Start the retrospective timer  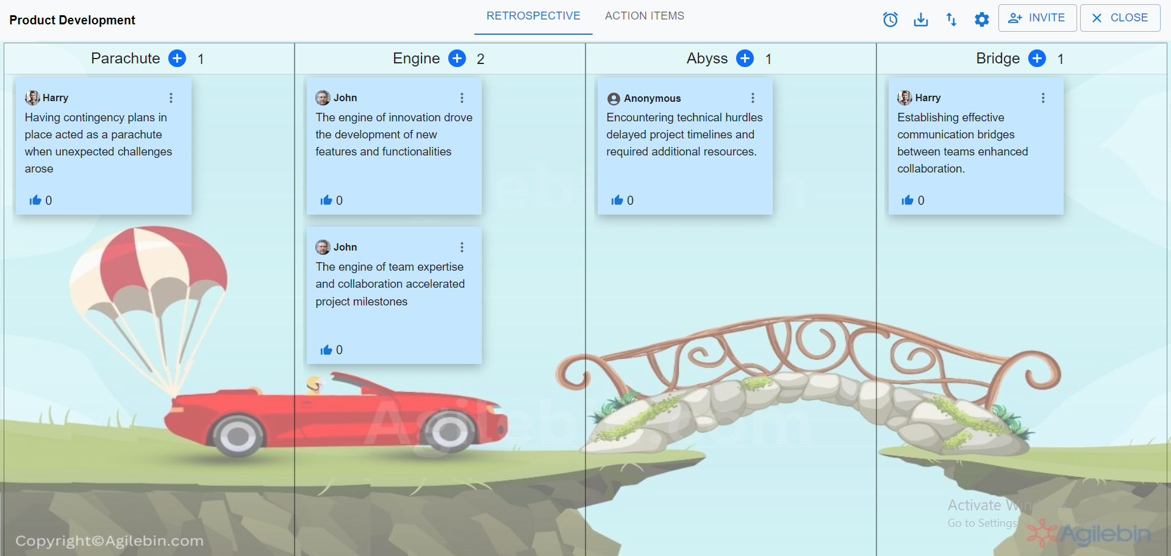890,19
